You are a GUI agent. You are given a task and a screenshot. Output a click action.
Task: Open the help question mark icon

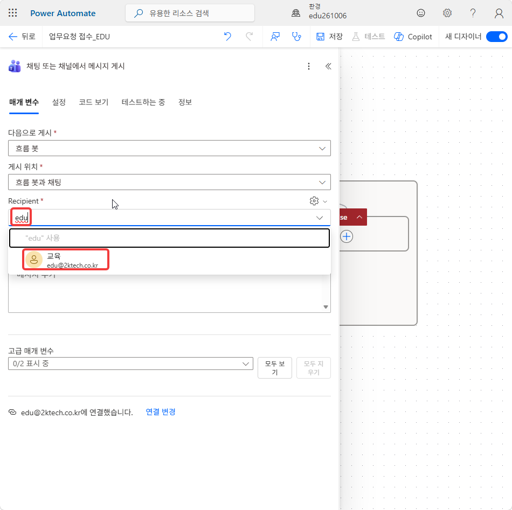473,13
